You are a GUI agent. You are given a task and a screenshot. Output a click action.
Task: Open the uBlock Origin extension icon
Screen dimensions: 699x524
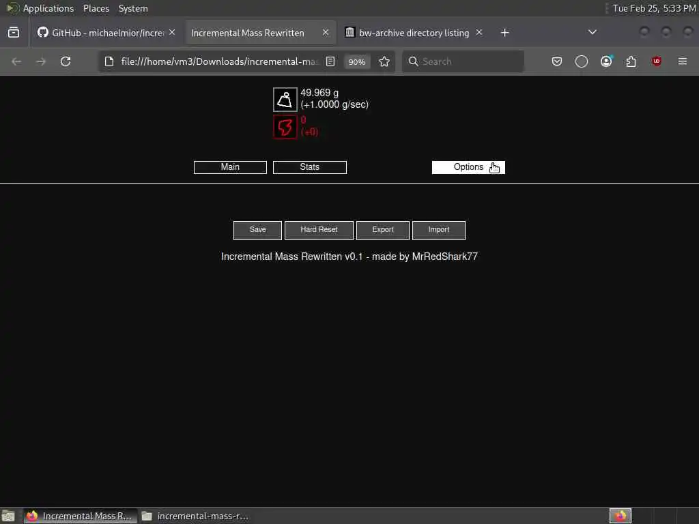click(656, 61)
